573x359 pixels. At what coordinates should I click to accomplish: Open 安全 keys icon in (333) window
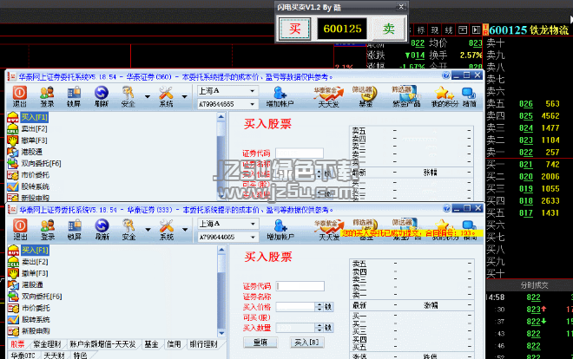pos(128,229)
